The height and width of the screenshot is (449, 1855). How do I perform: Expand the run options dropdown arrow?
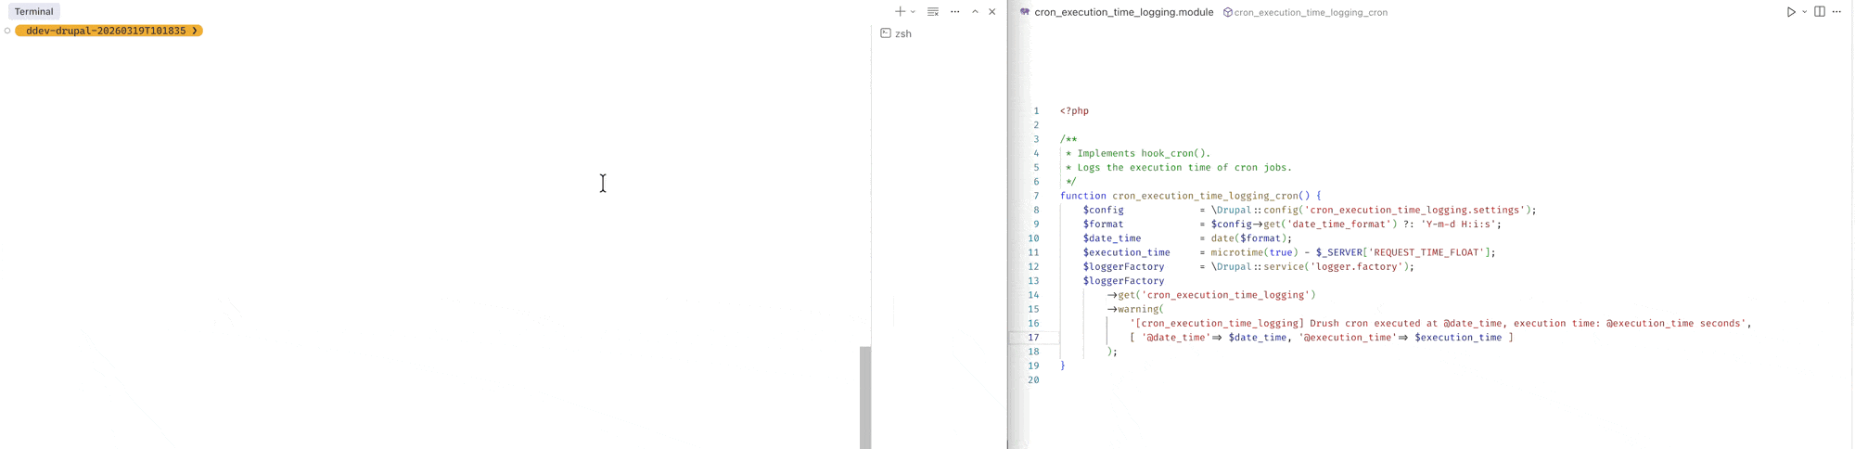1805,12
